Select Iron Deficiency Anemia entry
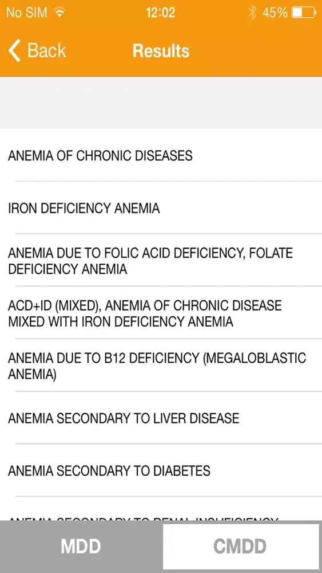Image resolution: width=322 pixels, height=573 pixels. point(161,208)
